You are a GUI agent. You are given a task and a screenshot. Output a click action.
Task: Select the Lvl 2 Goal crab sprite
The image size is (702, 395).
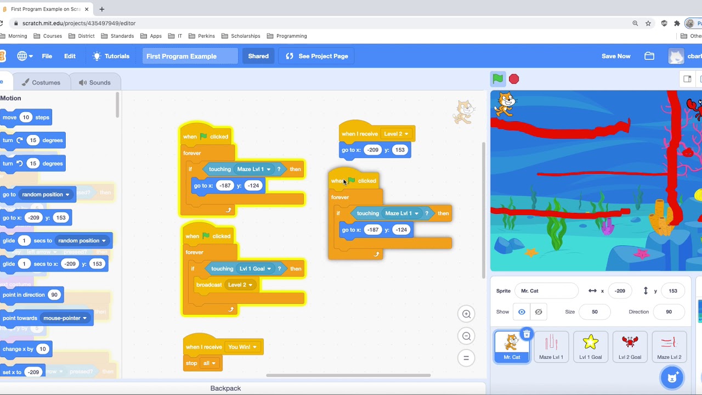630,347
